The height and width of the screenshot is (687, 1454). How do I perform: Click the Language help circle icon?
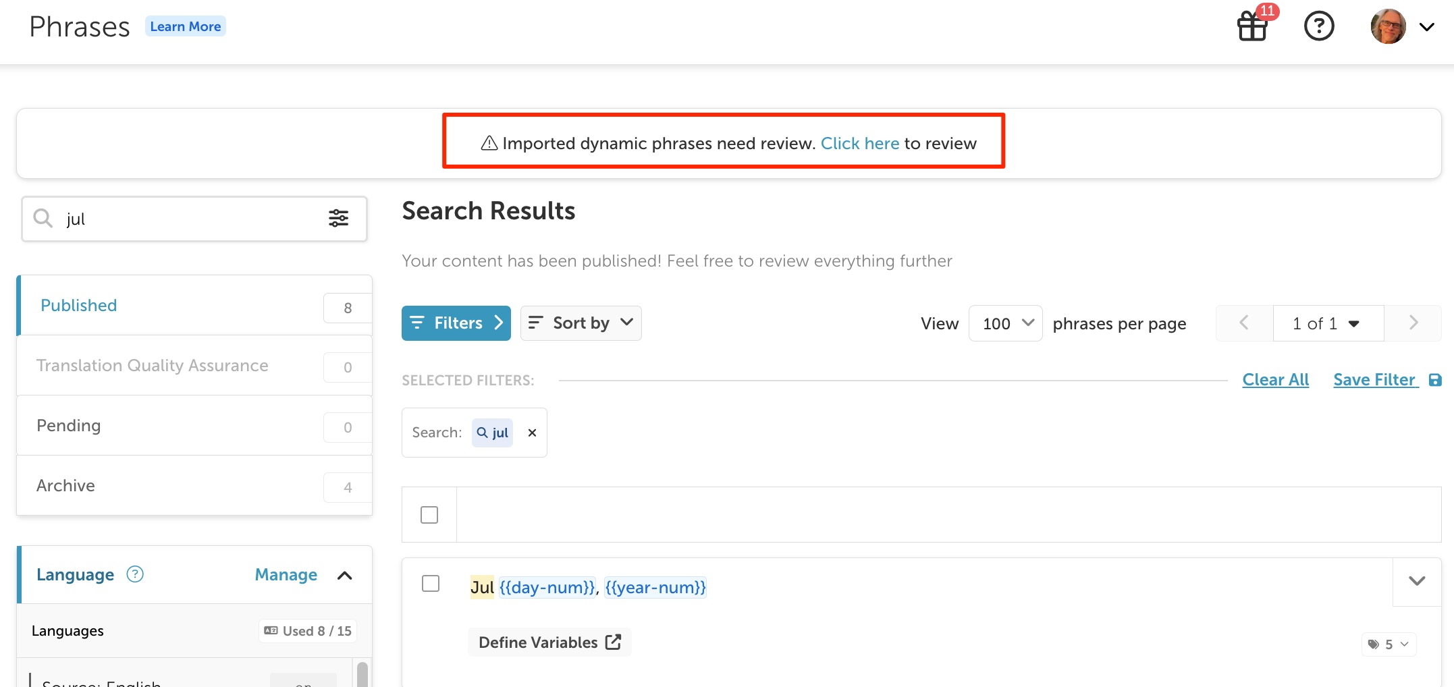pyautogui.click(x=135, y=574)
